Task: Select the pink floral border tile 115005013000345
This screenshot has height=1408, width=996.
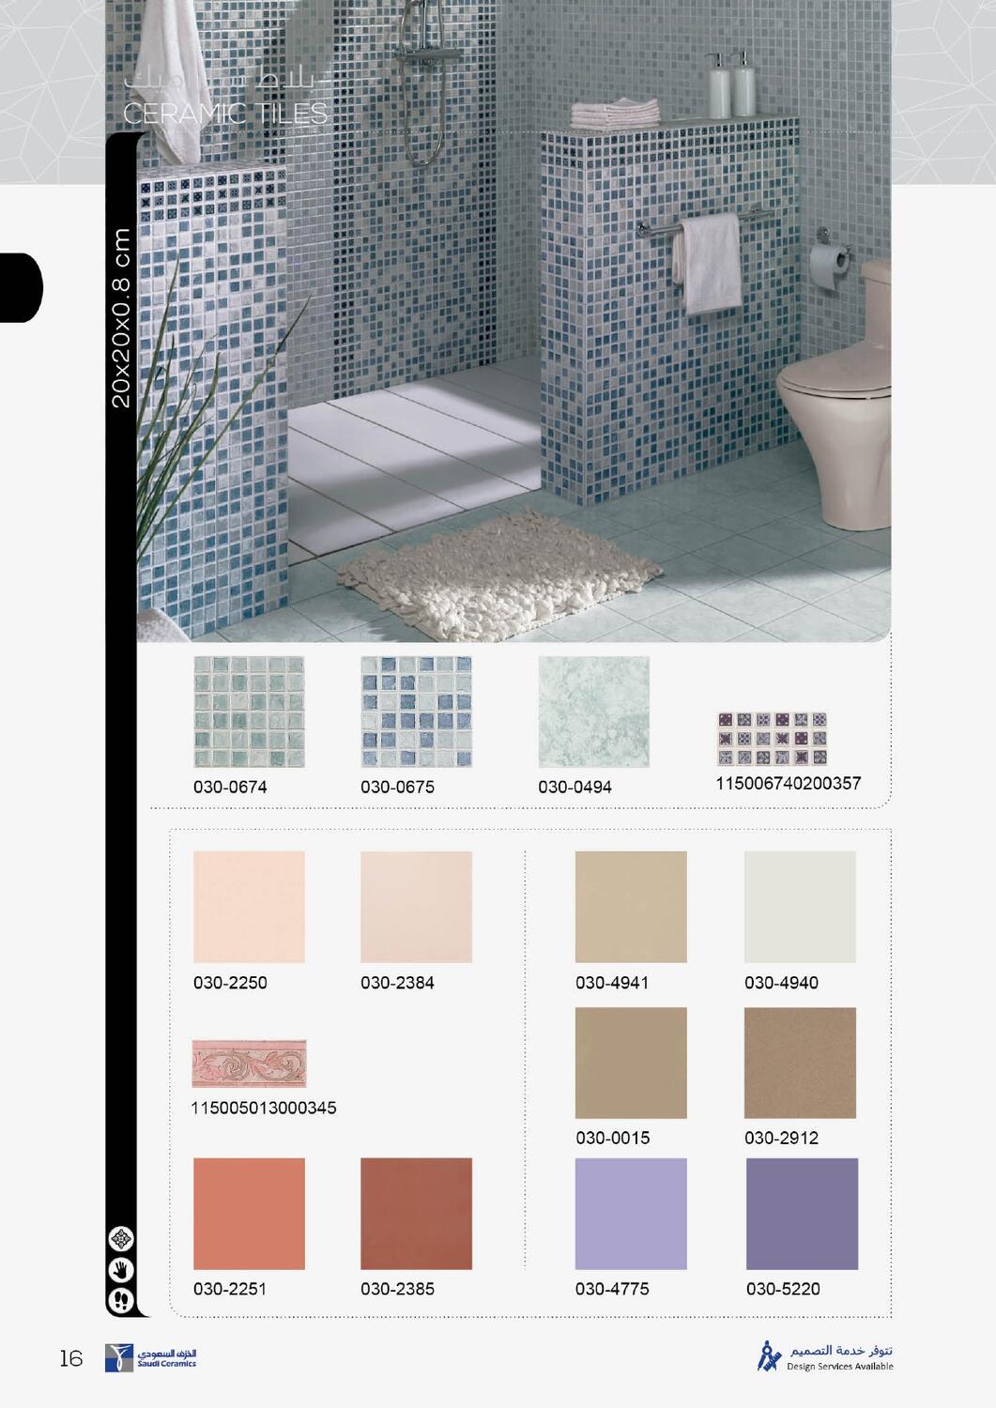Action: tap(249, 1064)
